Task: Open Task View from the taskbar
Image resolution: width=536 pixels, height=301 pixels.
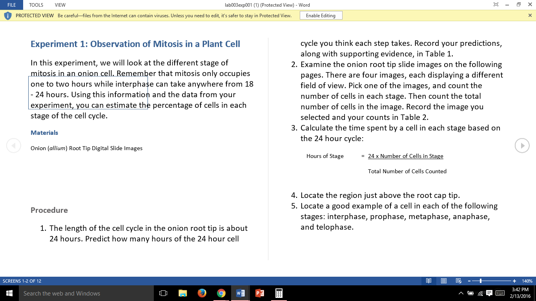Action: click(163, 293)
